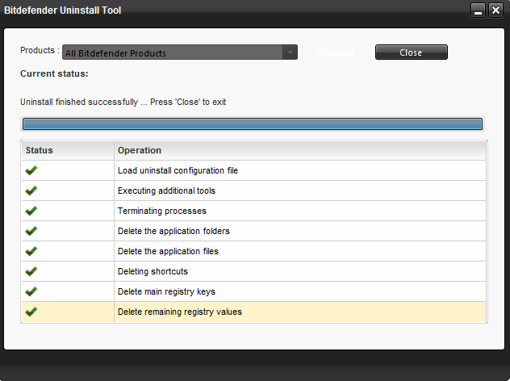Image resolution: width=510 pixels, height=381 pixels.
Task: Select highlighted 'Delete remaining registry values' text
Action: tap(179, 312)
